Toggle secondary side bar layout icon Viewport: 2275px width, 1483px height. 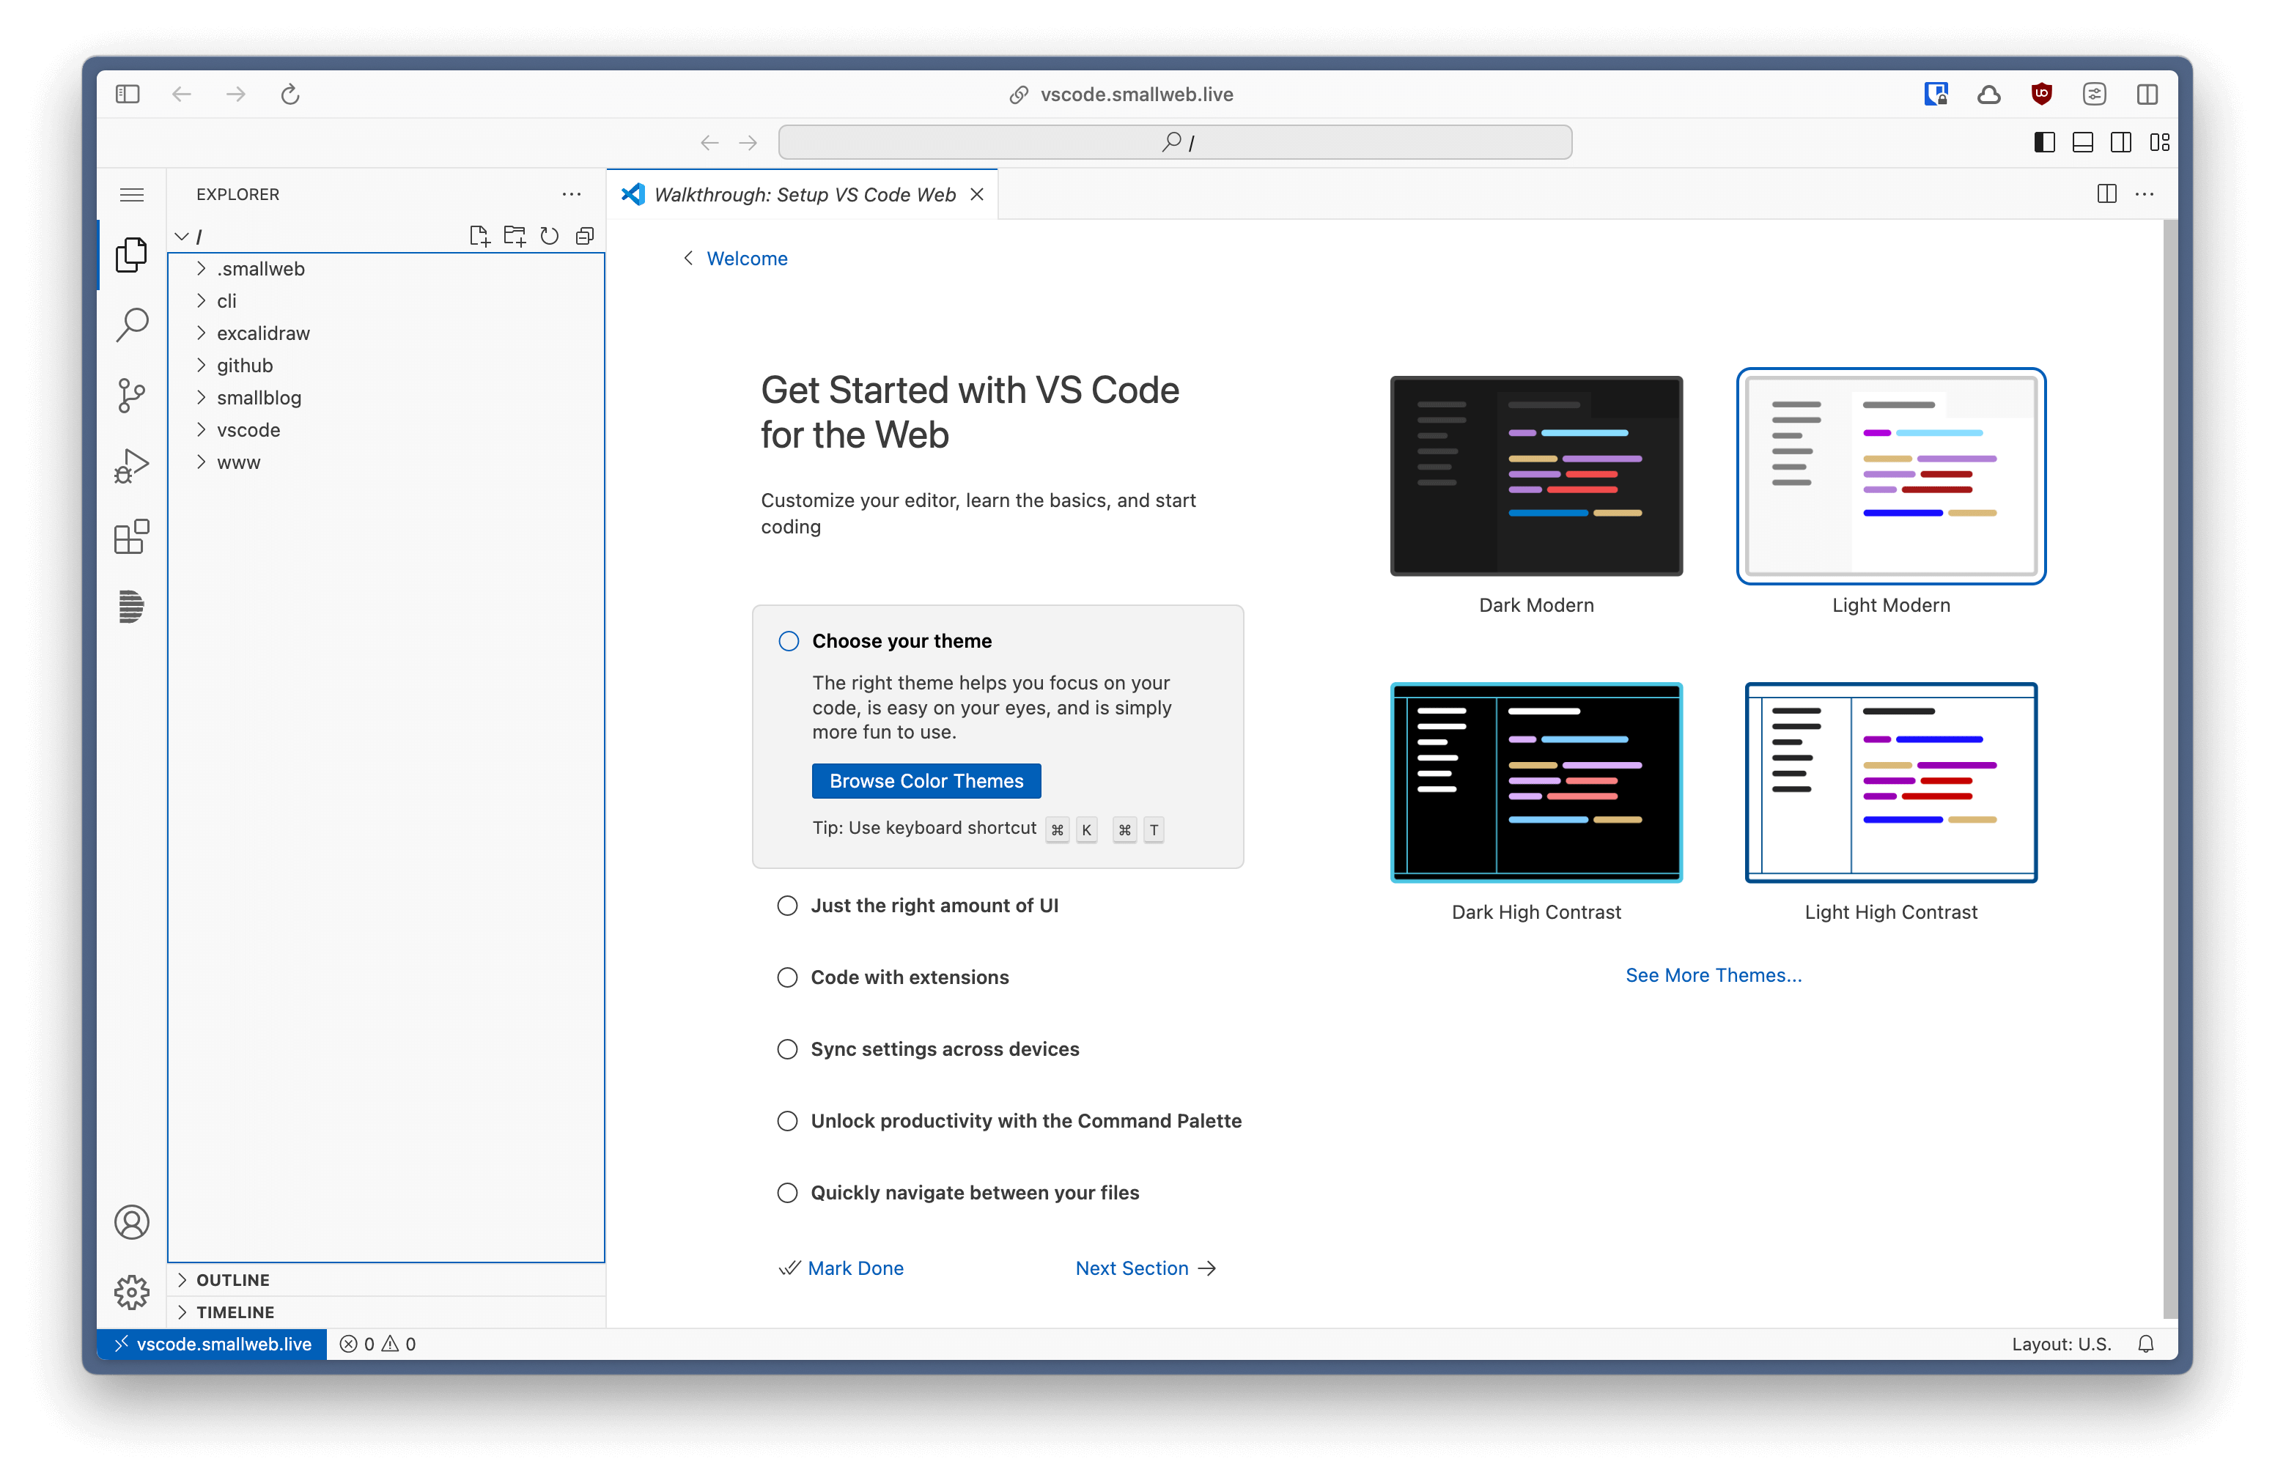[x=2121, y=142]
